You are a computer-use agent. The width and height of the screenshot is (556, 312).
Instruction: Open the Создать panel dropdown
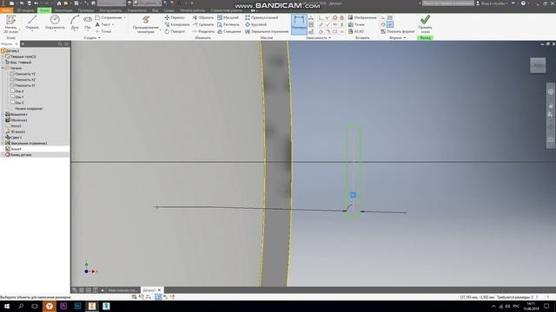coord(92,37)
